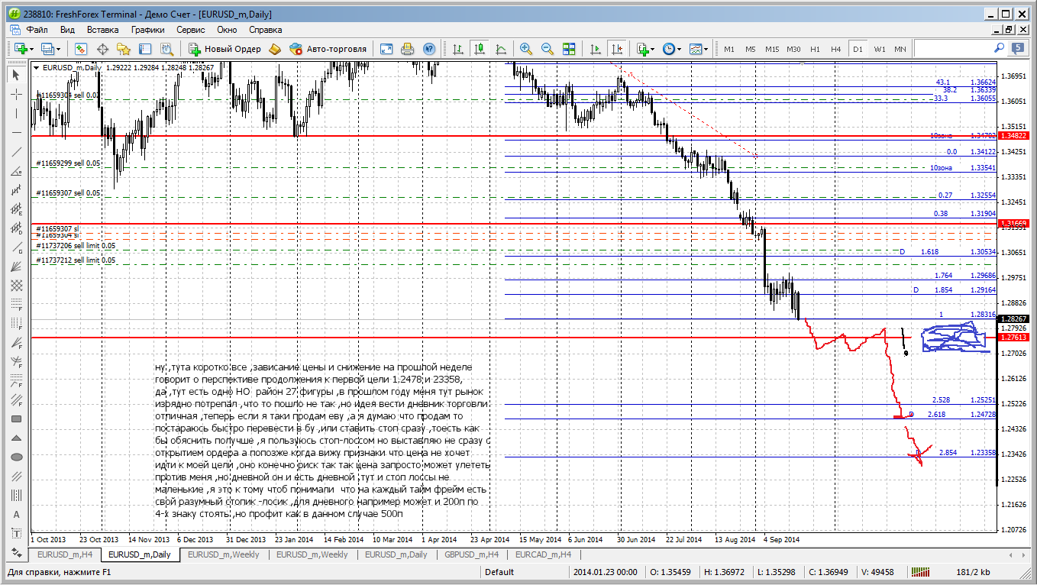Image resolution: width=1037 pixels, height=585 pixels.
Task: Toggle chart auto scroll
Action: (x=596, y=49)
